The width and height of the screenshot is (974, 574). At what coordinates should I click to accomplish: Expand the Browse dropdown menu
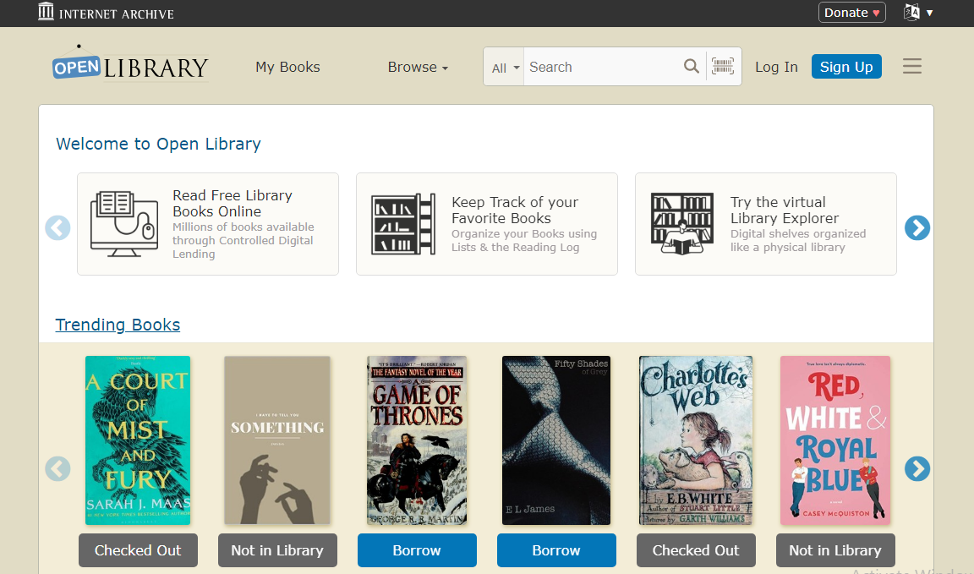(418, 67)
